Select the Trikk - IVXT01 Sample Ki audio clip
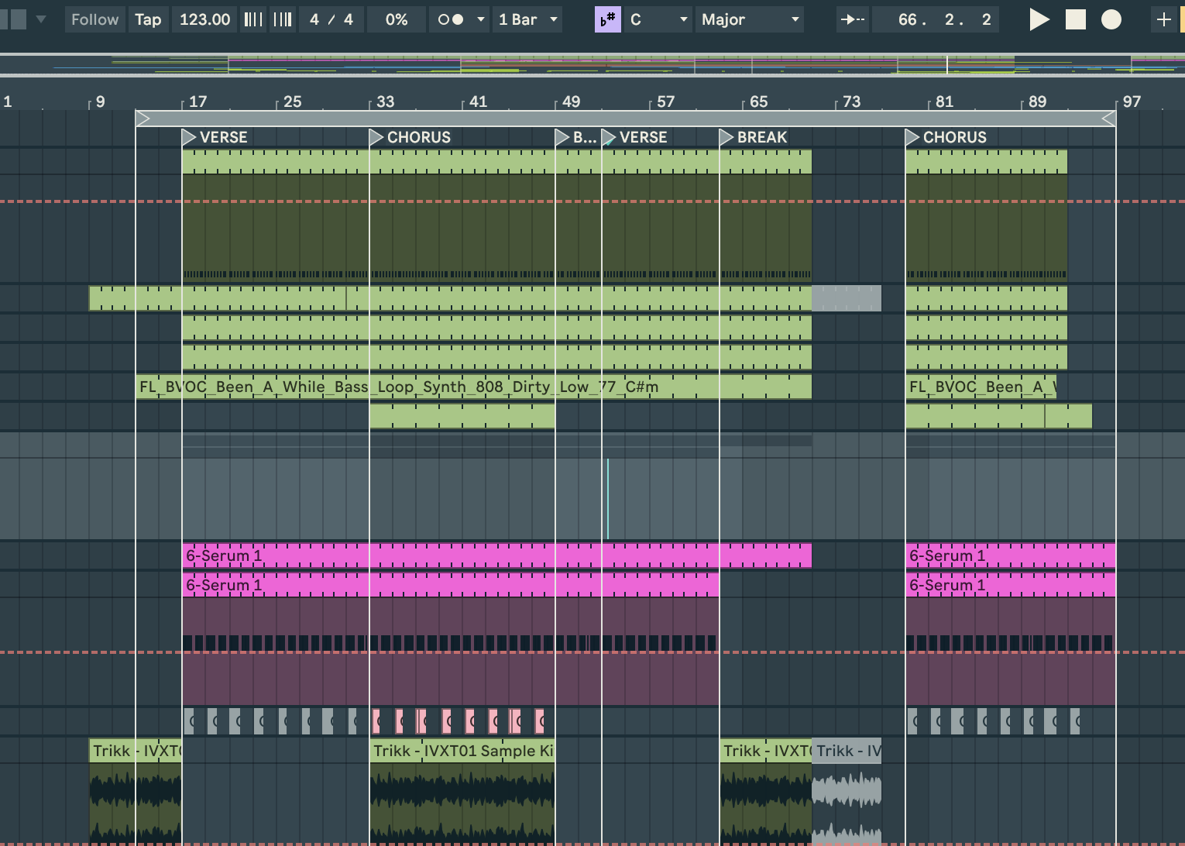 (462, 751)
